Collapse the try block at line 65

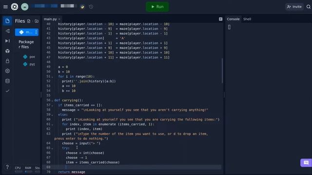tap(52, 148)
